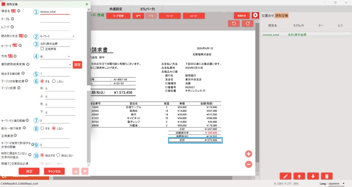This screenshot has height=187, width=352.
Task: Click the 項目名 invoice_total input field
Action: coord(55,12)
